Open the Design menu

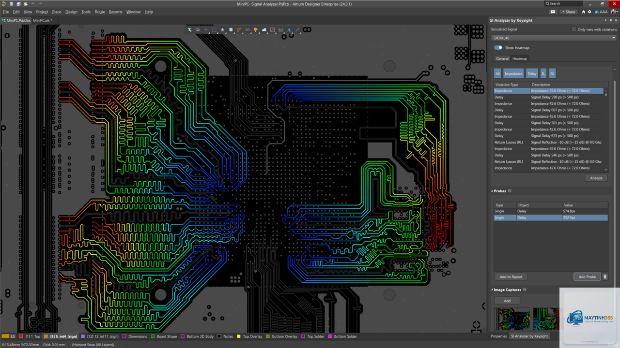click(x=71, y=12)
